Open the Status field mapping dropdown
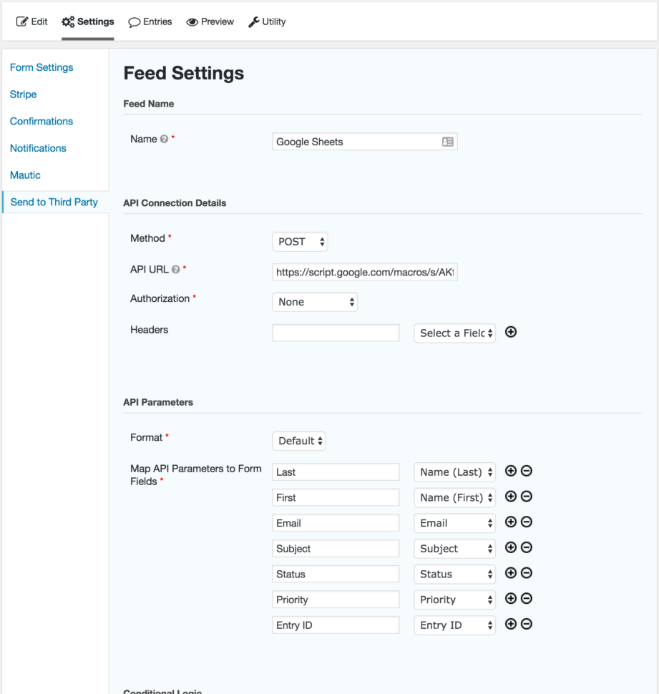This screenshot has height=694, width=659. tap(454, 575)
